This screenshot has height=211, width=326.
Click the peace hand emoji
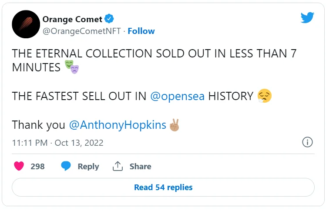[x=175, y=125]
